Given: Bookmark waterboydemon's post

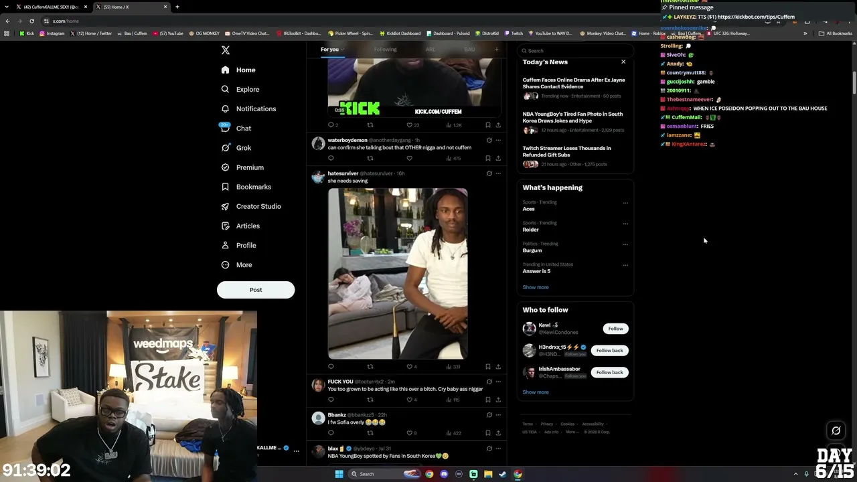Looking at the screenshot, I should click(x=487, y=158).
